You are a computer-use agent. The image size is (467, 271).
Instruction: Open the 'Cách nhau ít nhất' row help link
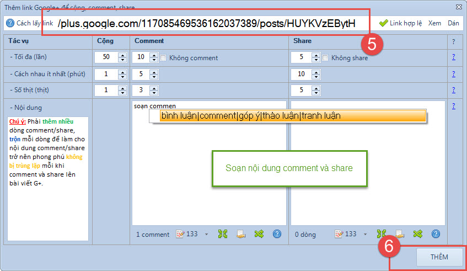coord(454,74)
